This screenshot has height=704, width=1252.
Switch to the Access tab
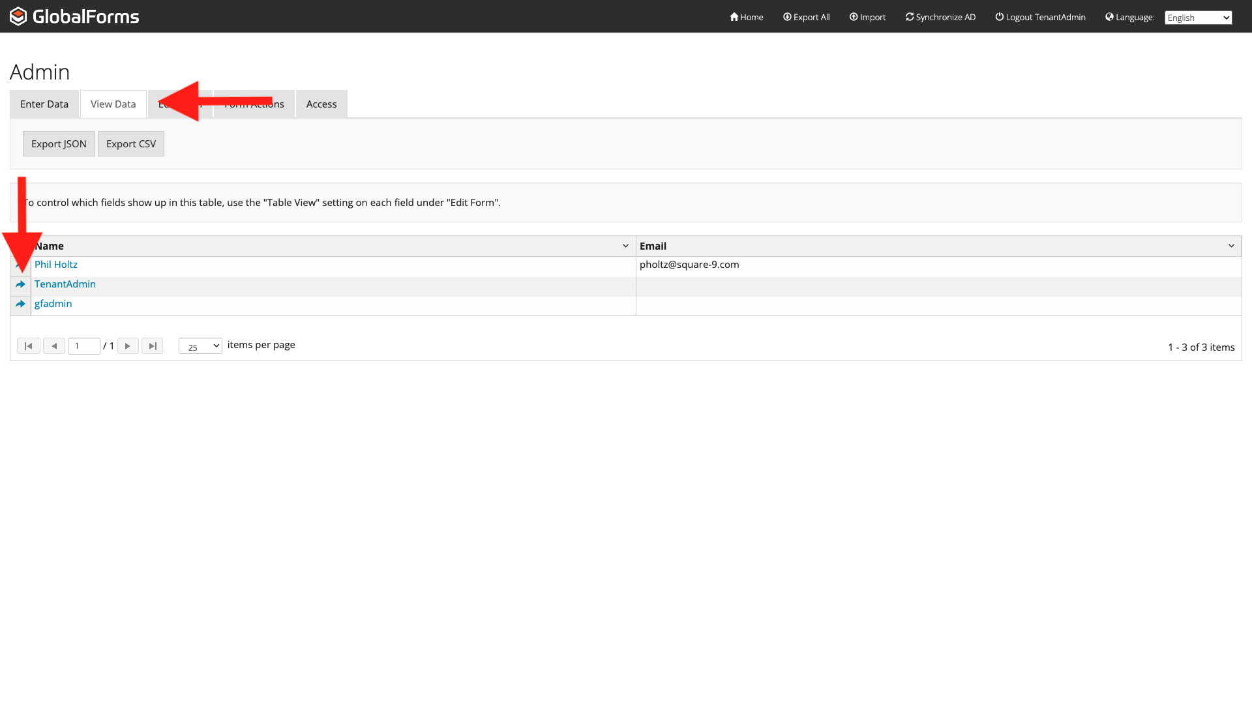coord(321,104)
